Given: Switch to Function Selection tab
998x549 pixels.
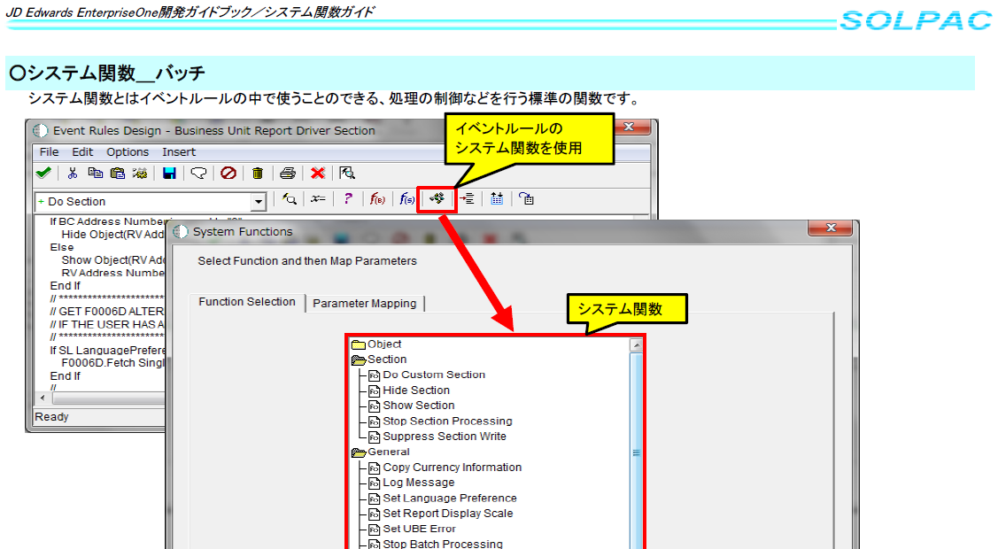Looking at the screenshot, I should click(247, 302).
